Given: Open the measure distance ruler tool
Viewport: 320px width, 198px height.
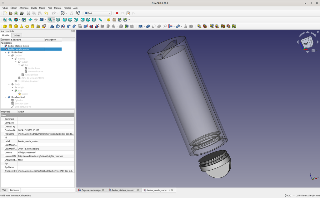Looking at the screenshot, I should coord(100,20).
